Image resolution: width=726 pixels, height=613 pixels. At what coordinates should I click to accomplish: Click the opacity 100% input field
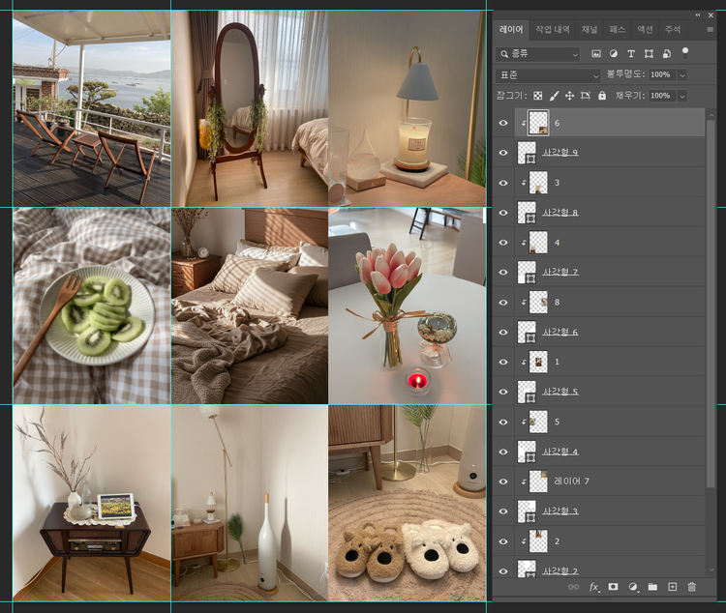[662, 75]
